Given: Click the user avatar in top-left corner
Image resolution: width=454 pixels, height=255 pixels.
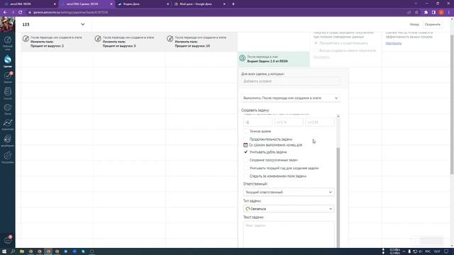Looking at the screenshot, I should (8, 25).
